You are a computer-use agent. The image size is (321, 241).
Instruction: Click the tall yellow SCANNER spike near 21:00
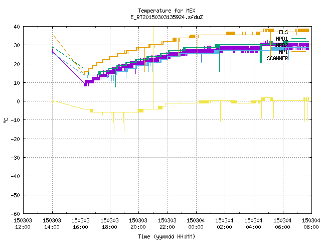click(153, 68)
